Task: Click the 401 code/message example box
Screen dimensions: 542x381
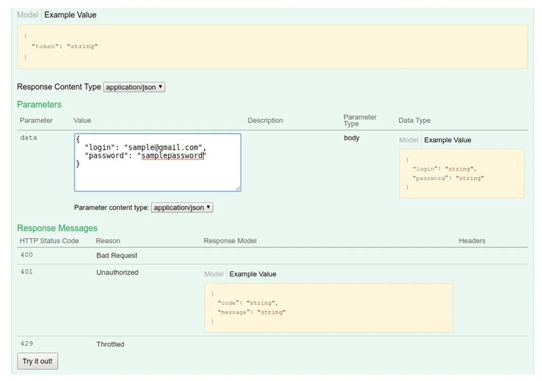Action: (329, 307)
